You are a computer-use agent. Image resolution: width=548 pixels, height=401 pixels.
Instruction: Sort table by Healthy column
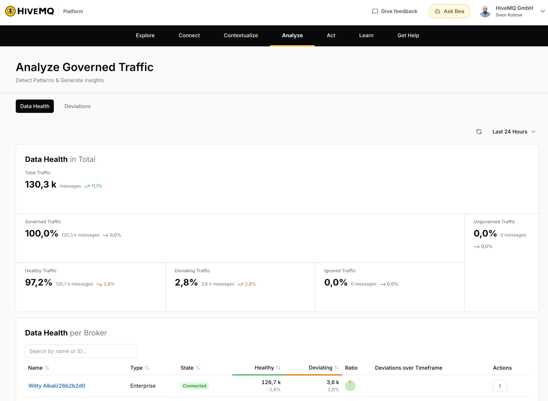pos(278,368)
